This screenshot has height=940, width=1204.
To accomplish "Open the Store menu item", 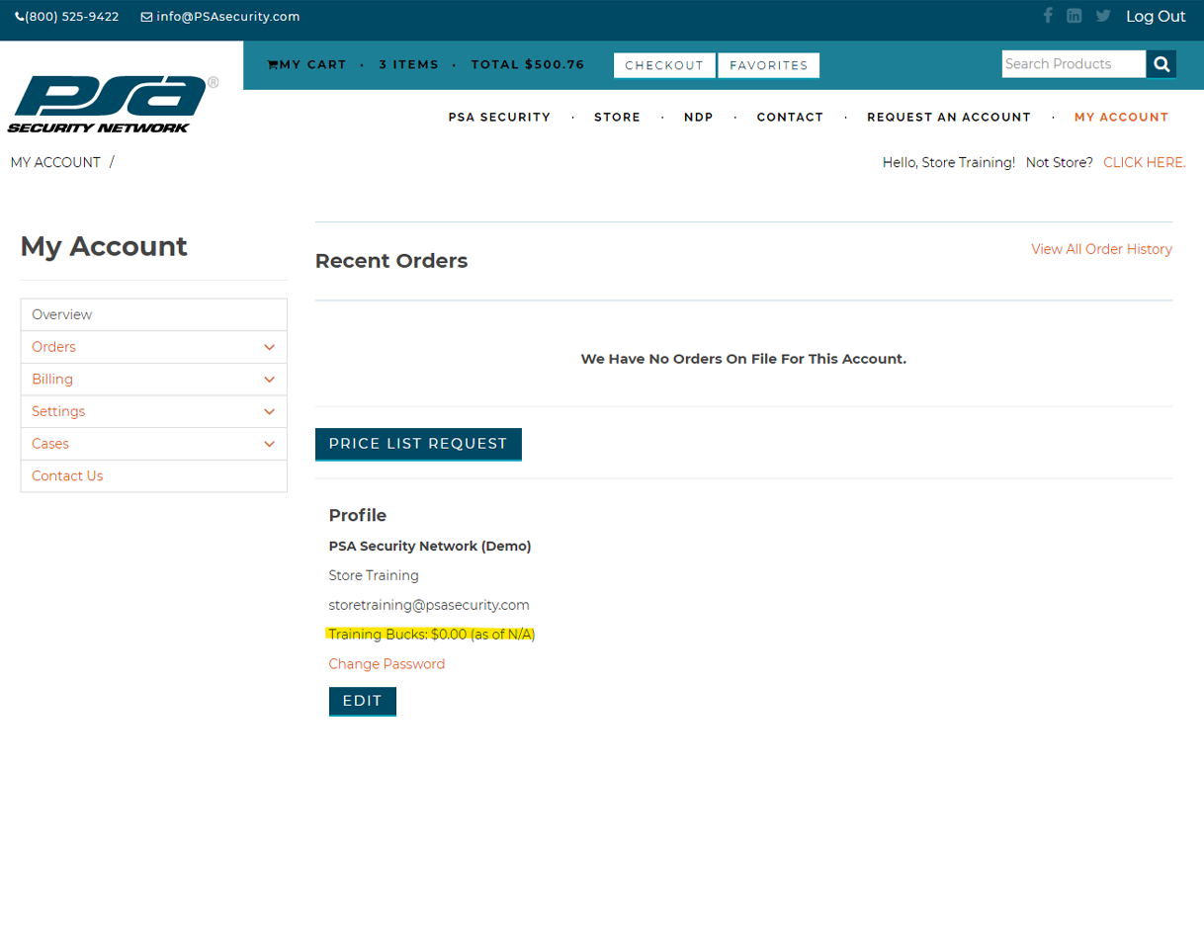I will click(617, 117).
